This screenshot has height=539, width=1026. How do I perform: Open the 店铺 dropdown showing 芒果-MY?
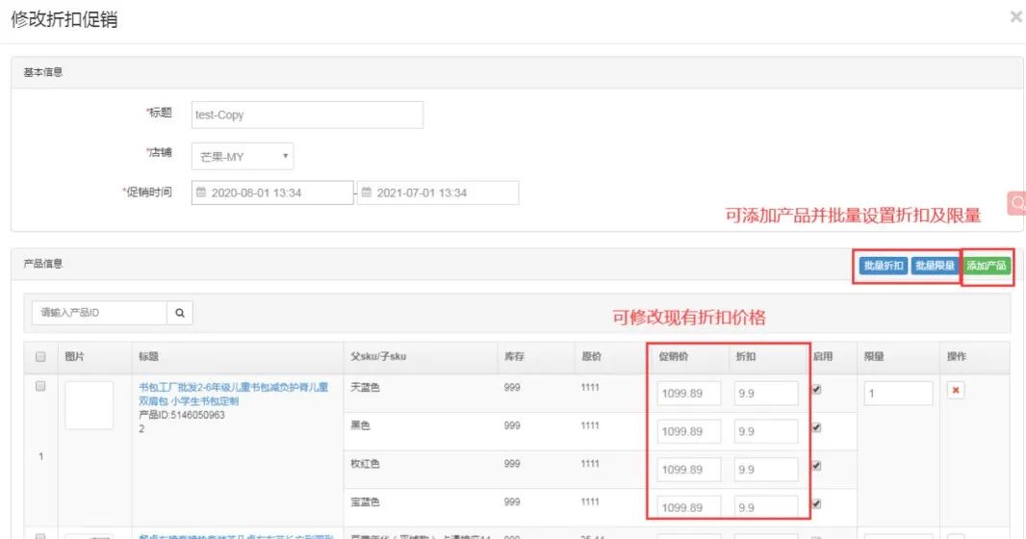[x=243, y=156]
